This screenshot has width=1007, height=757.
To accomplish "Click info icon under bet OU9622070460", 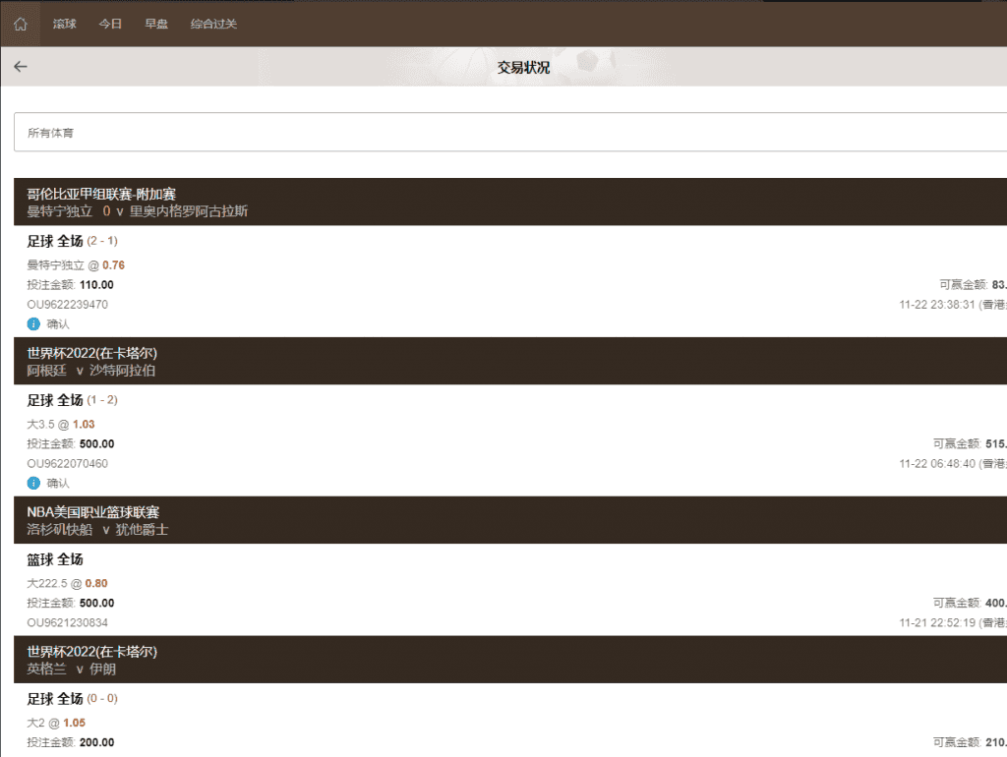I will (33, 484).
